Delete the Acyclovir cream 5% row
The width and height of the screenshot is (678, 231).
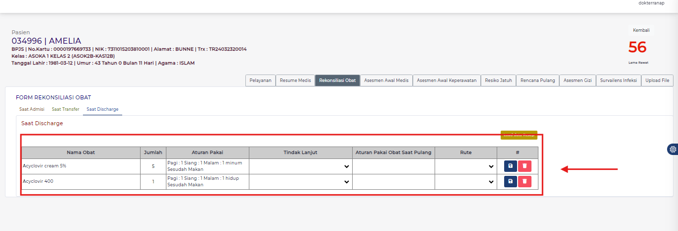pos(525,166)
